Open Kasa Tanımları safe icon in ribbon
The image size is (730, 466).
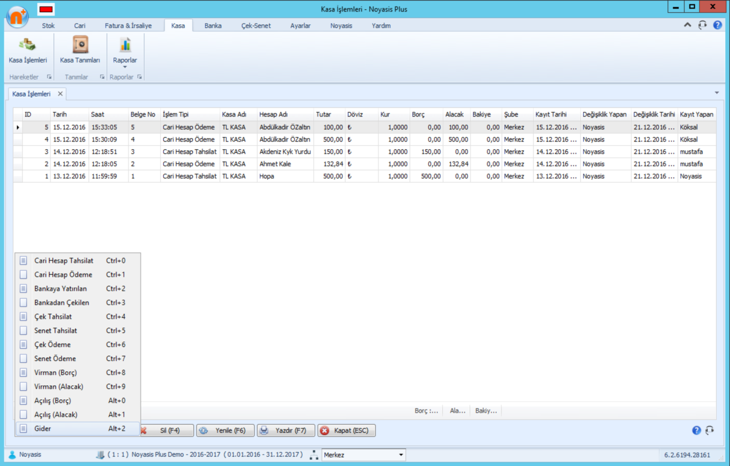tap(80, 50)
